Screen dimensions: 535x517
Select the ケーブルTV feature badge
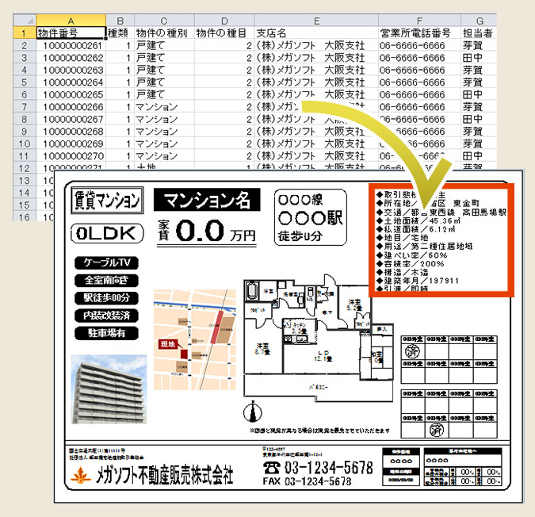point(101,262)
